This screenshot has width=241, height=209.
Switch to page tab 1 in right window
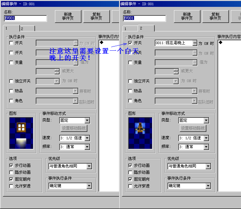tap(130, 29)
